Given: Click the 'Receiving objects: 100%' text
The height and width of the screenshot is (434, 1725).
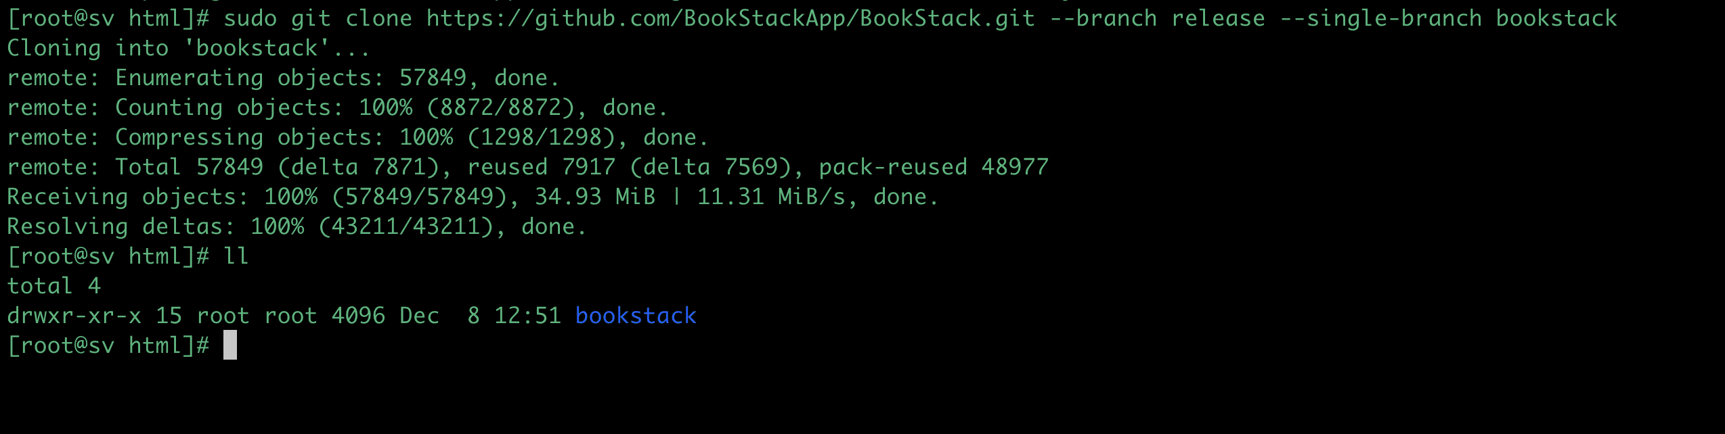Looking at the screenshot, I should tap(162, 197).
